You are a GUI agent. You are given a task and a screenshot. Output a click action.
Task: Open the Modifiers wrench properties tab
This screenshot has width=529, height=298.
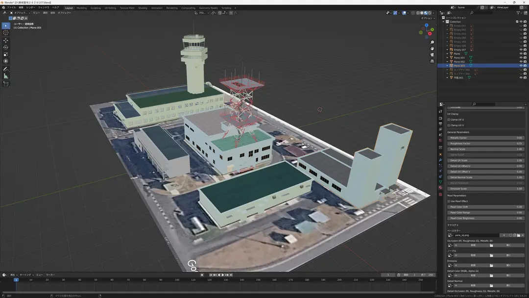440,160
